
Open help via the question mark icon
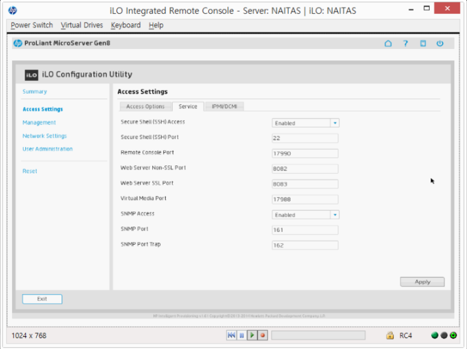(406, 43)
